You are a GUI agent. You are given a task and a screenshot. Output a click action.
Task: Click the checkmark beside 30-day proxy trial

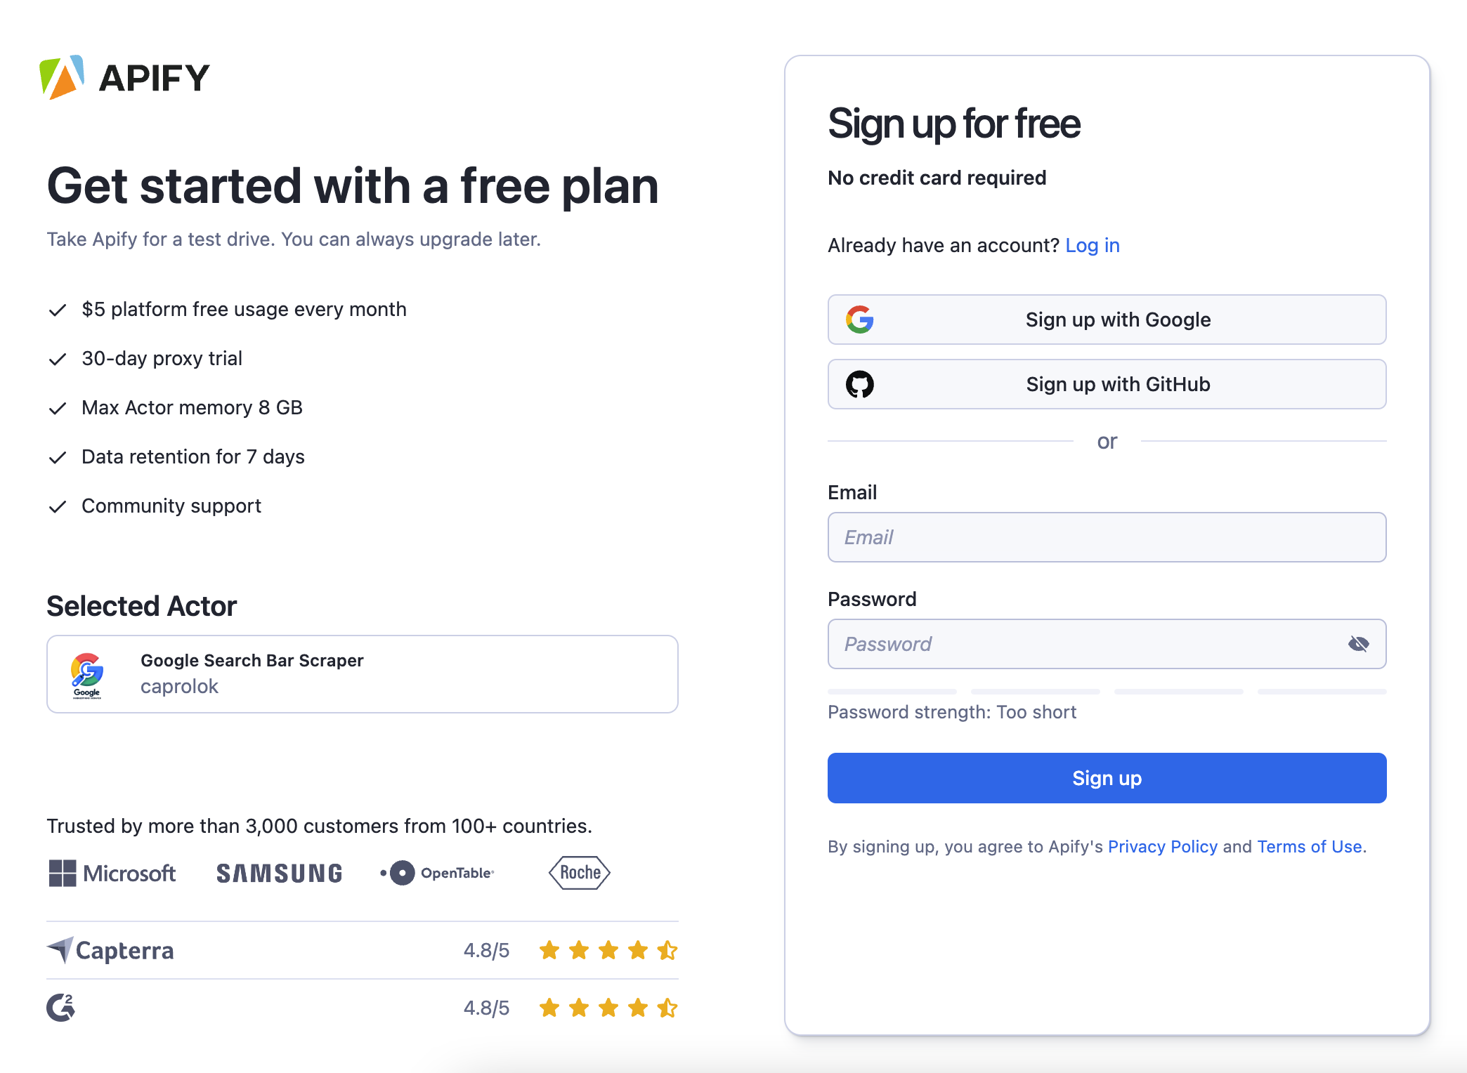58,360
